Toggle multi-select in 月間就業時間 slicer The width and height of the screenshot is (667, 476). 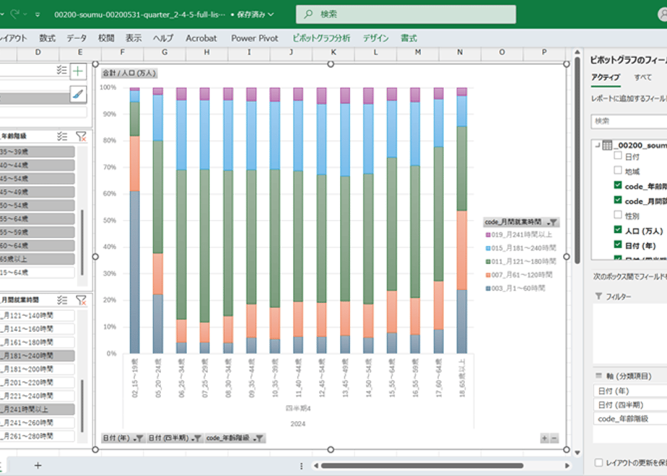click(62, 300)
